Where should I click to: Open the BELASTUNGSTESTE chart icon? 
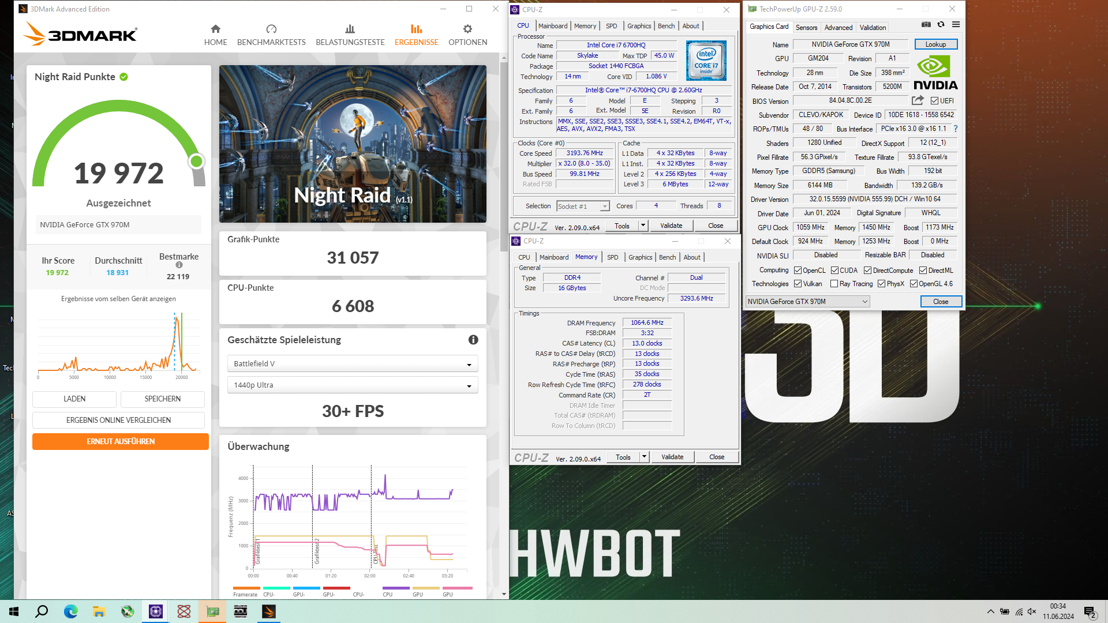point(350,29)
